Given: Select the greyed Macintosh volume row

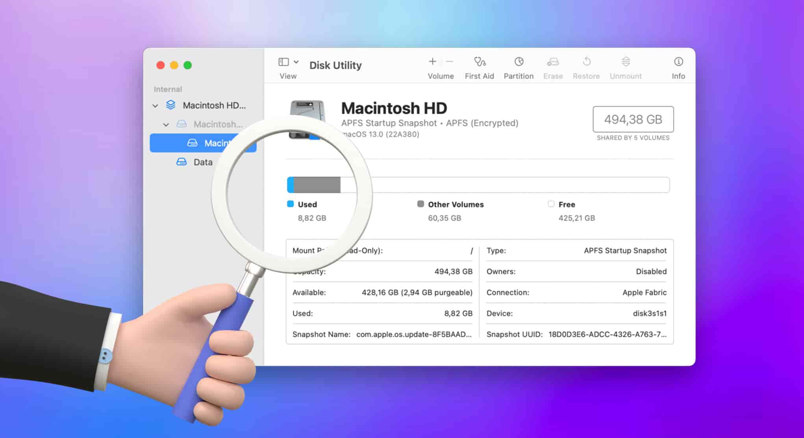Looking at the screenshot, I should click(x=203, y=124).
